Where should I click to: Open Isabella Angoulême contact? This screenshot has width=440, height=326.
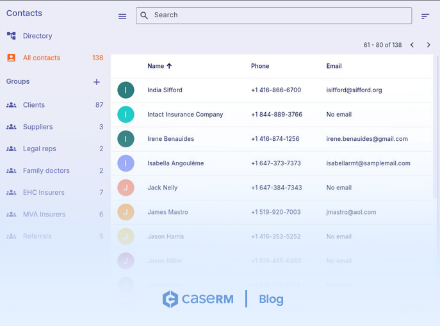(x=175, y=163)
